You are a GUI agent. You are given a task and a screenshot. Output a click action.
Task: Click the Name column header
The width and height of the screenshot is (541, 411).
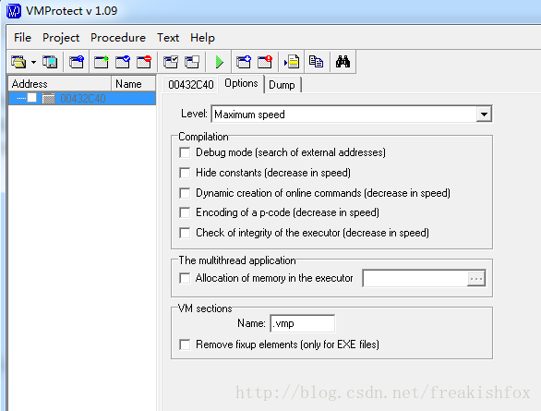134,84
